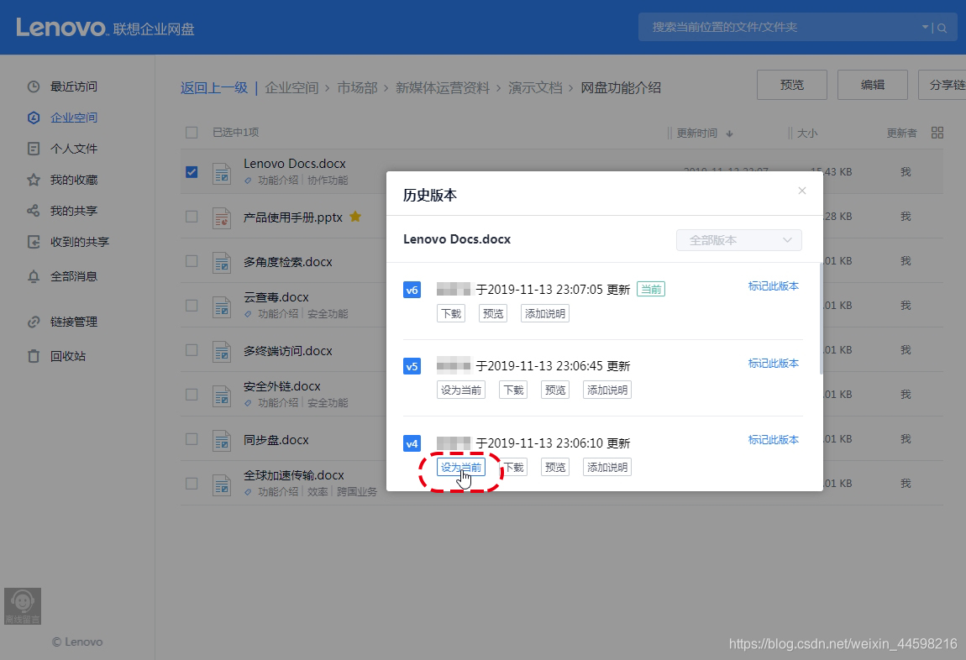Check the 安全外链.docx checkbox
The width and height of the screenshot is (966, 660).
[192, 394]
